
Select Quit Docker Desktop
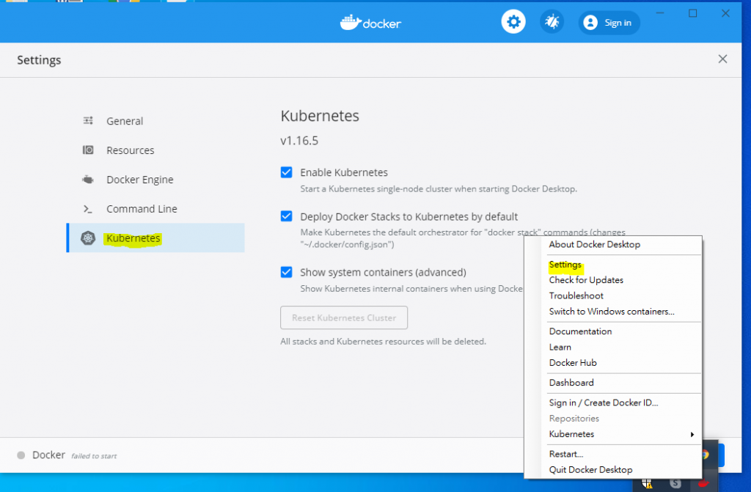click(590, 470)
